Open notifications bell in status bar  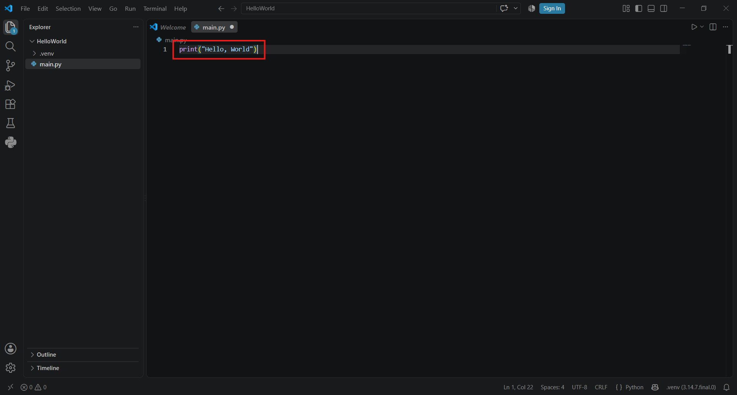(726, 387)
